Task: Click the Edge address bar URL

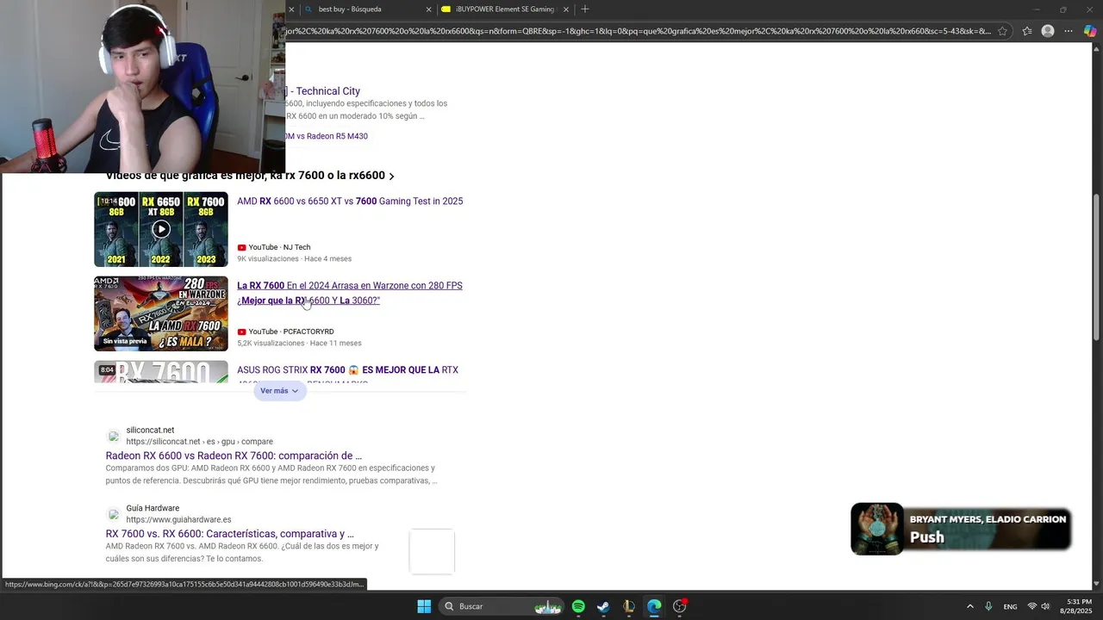Action: click(638, 31)
